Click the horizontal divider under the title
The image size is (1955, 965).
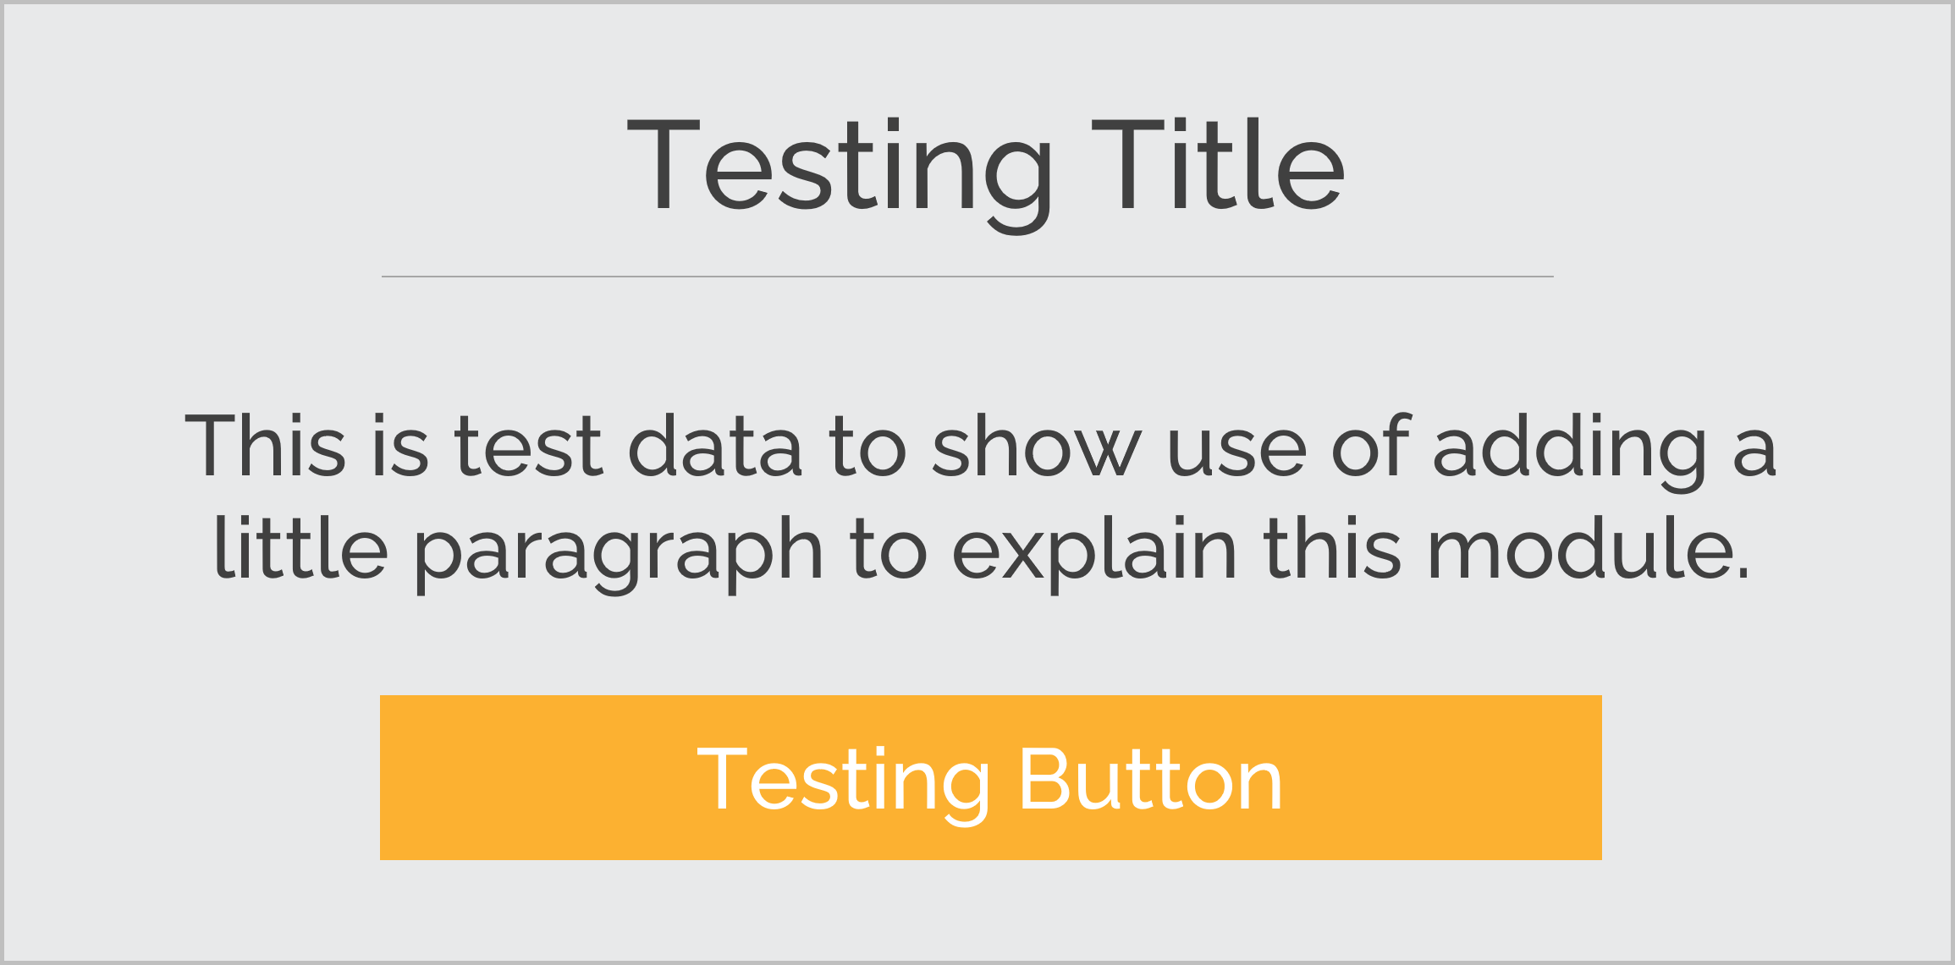click(x=967, y=277)
